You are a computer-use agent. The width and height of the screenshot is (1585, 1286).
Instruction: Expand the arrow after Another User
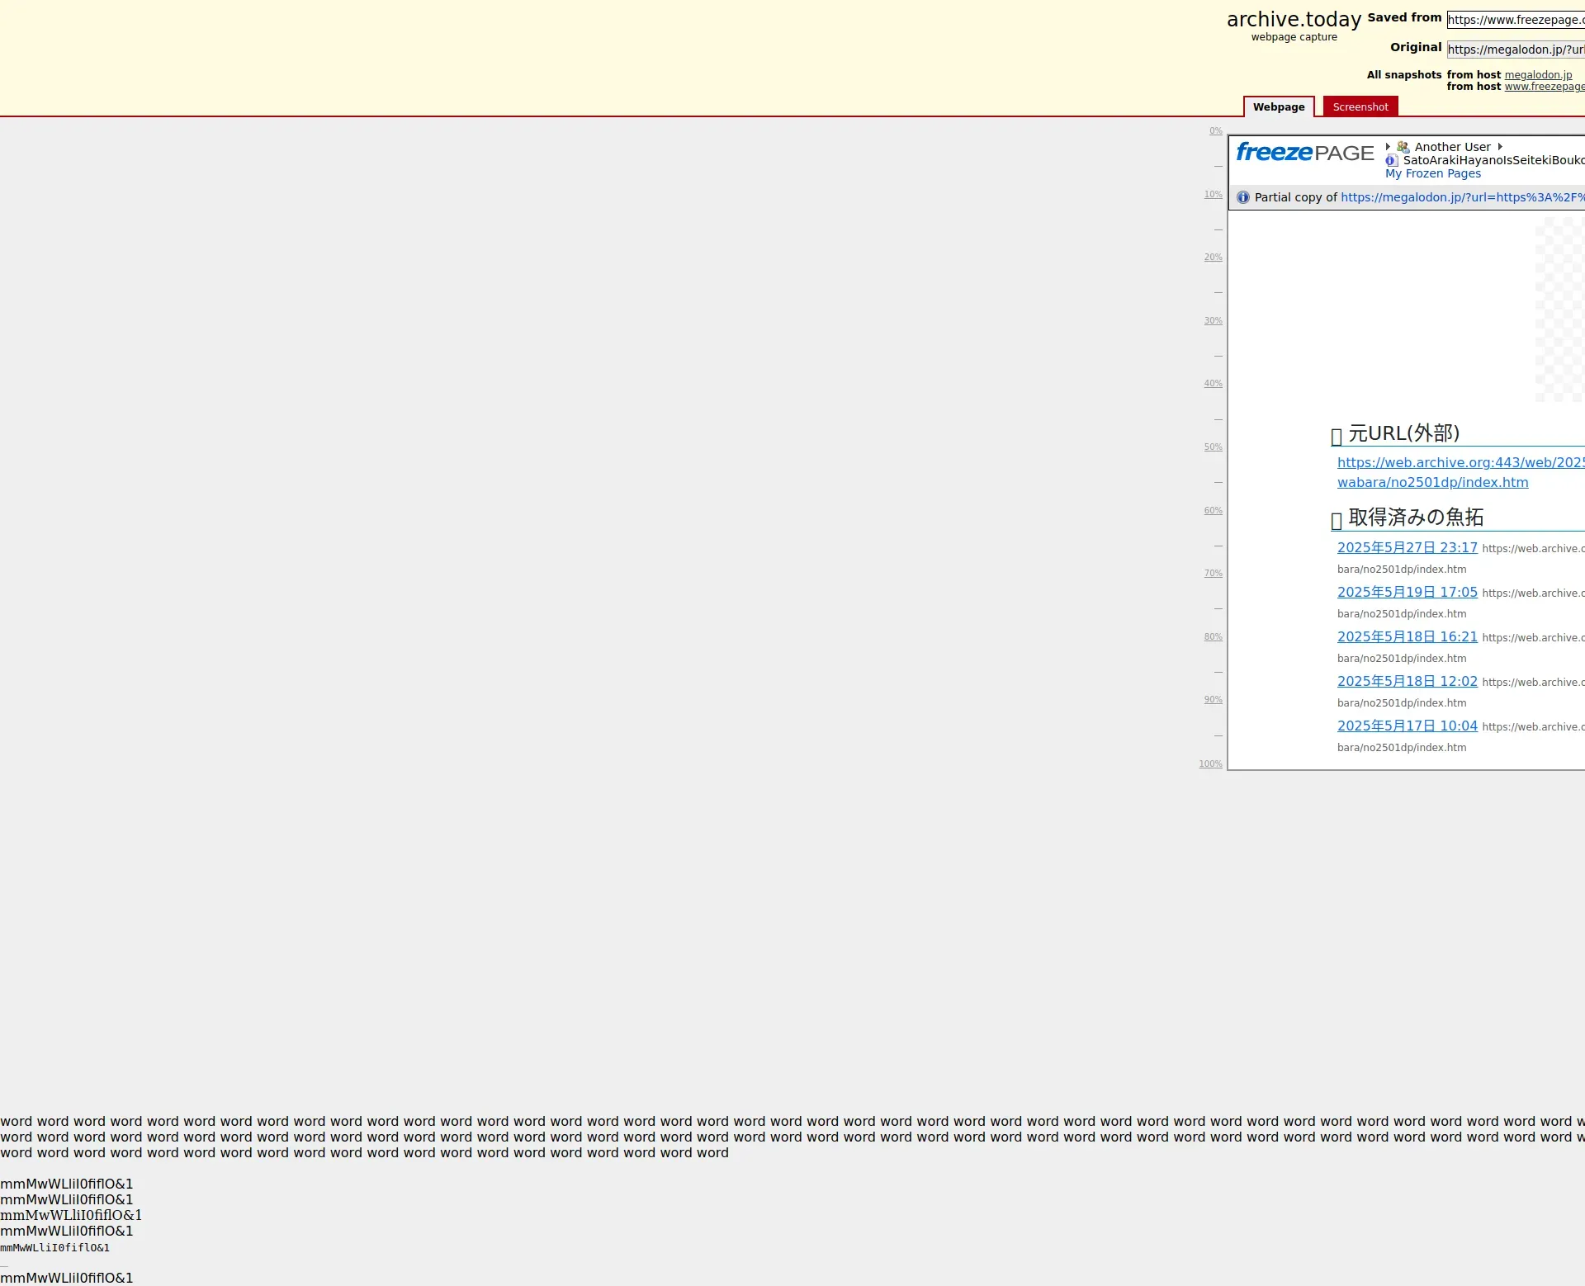1500,147
